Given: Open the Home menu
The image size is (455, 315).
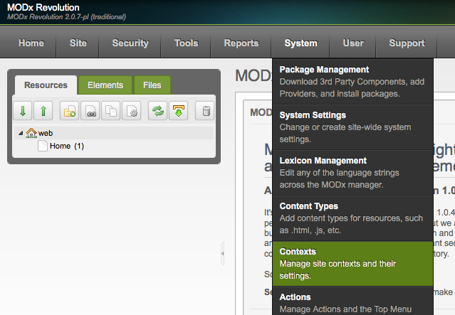Looking at the screenshot, I should (x=31, y=43).
